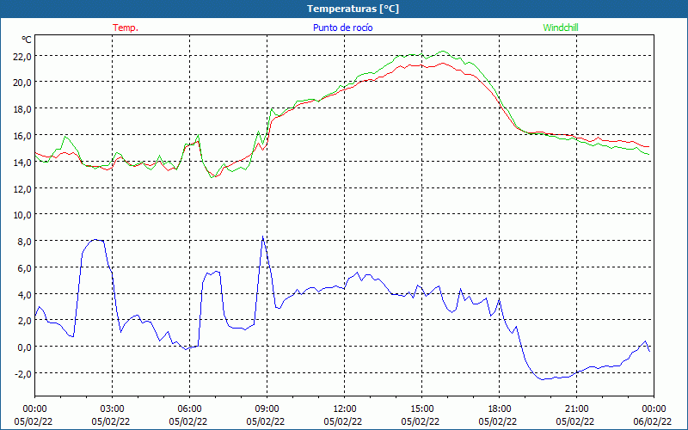Screen dimensions: 688x430
Task: Click the "16,0" y-axis value
Action: click(x=22, y=136)
